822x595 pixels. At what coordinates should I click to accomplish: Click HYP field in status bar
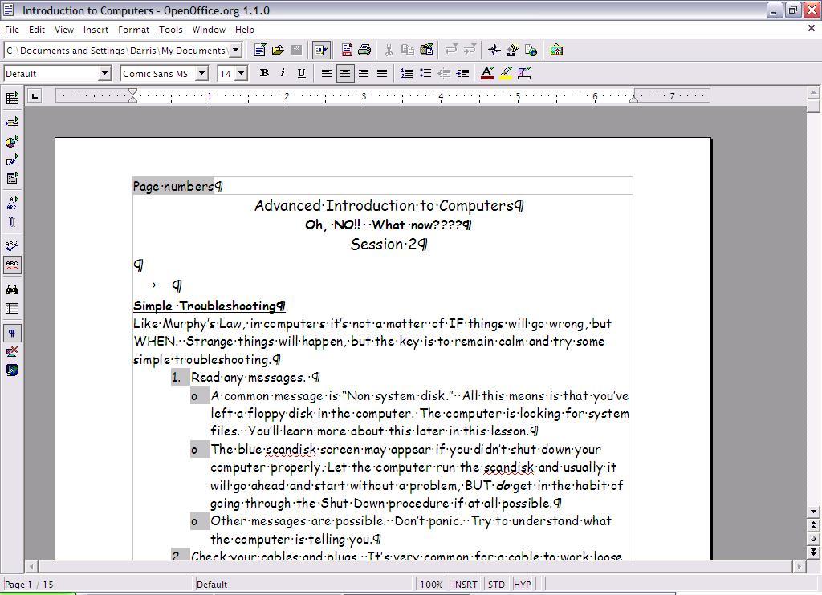point(522,585)
